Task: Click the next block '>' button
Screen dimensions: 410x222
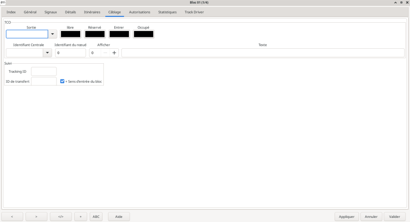Action: tap(36, 217)
